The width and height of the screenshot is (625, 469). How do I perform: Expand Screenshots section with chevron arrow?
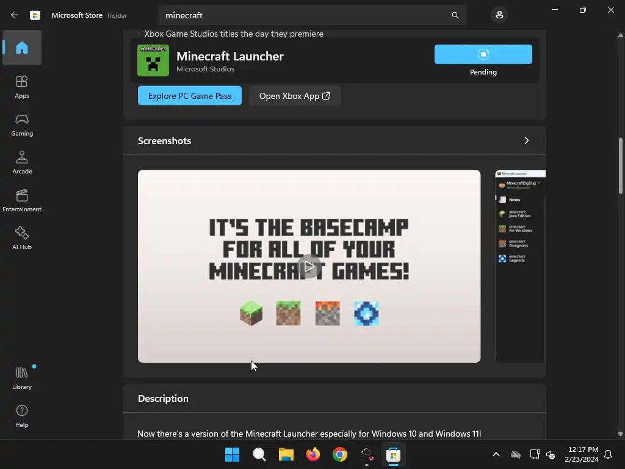(x=527, y=140)
